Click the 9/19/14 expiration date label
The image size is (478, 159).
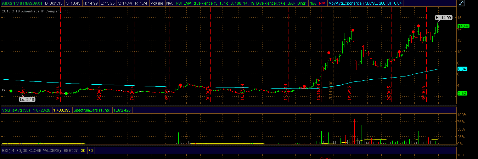click(208, 93)
